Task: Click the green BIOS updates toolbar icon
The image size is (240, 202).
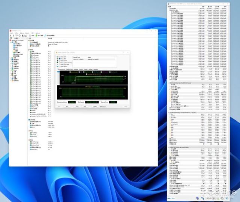Action: click(36, 35)
